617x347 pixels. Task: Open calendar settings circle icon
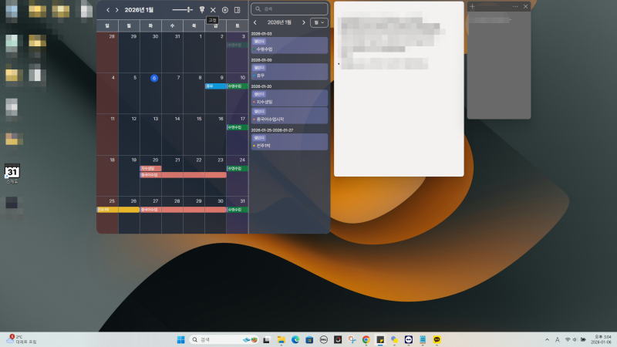click(x=225, y=10)
